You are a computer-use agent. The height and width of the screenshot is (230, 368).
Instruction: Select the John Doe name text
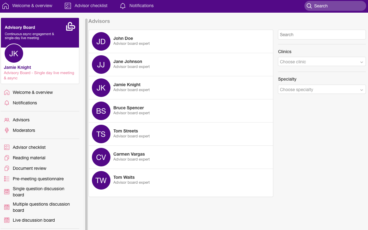coord(123,38)
